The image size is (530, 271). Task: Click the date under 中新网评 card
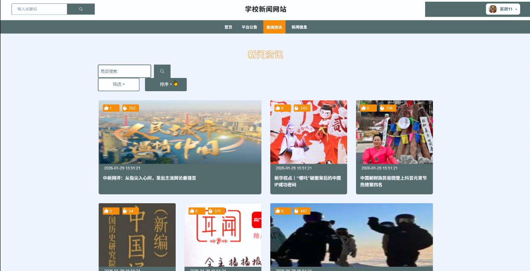pyautogui.click(x=122, y=168)
